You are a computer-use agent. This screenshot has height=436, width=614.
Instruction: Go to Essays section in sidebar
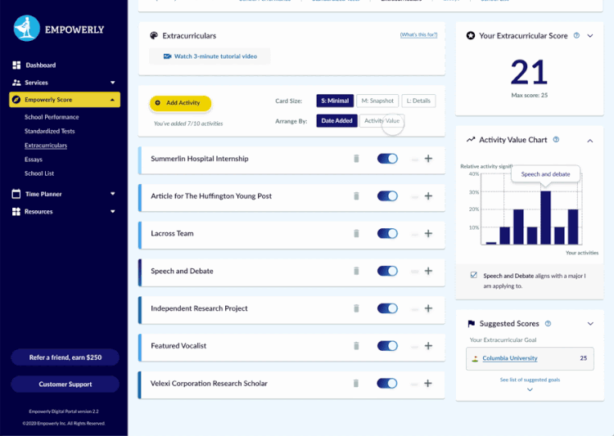click(34, 160)
